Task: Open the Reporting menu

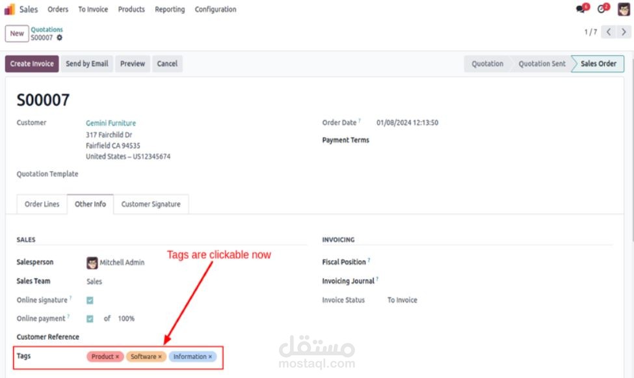Action: pos(170,9)
